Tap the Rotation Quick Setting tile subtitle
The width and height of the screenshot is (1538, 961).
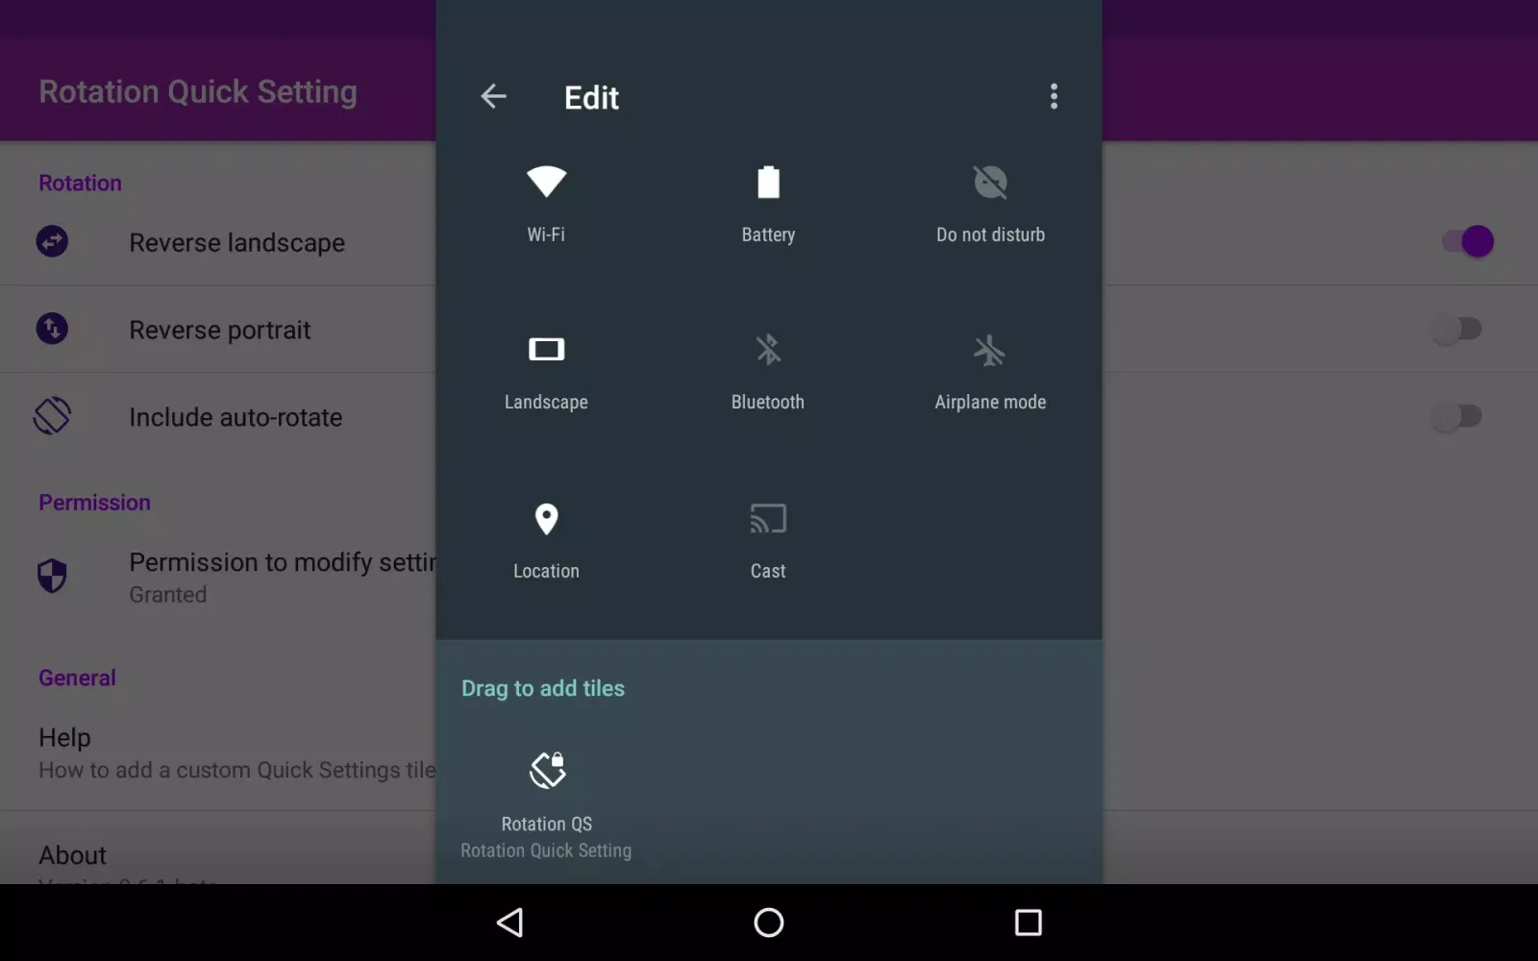click(x=546, y=850)
